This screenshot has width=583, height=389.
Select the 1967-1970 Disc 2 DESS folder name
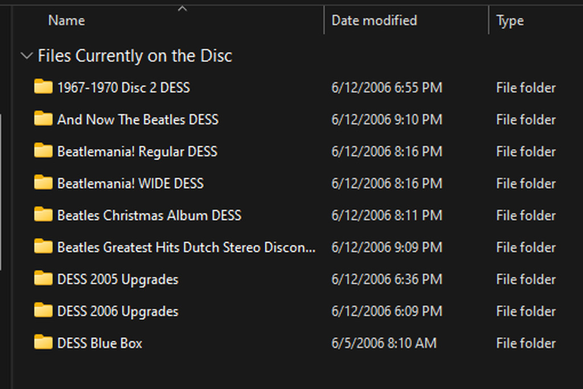tap(124, 88)
